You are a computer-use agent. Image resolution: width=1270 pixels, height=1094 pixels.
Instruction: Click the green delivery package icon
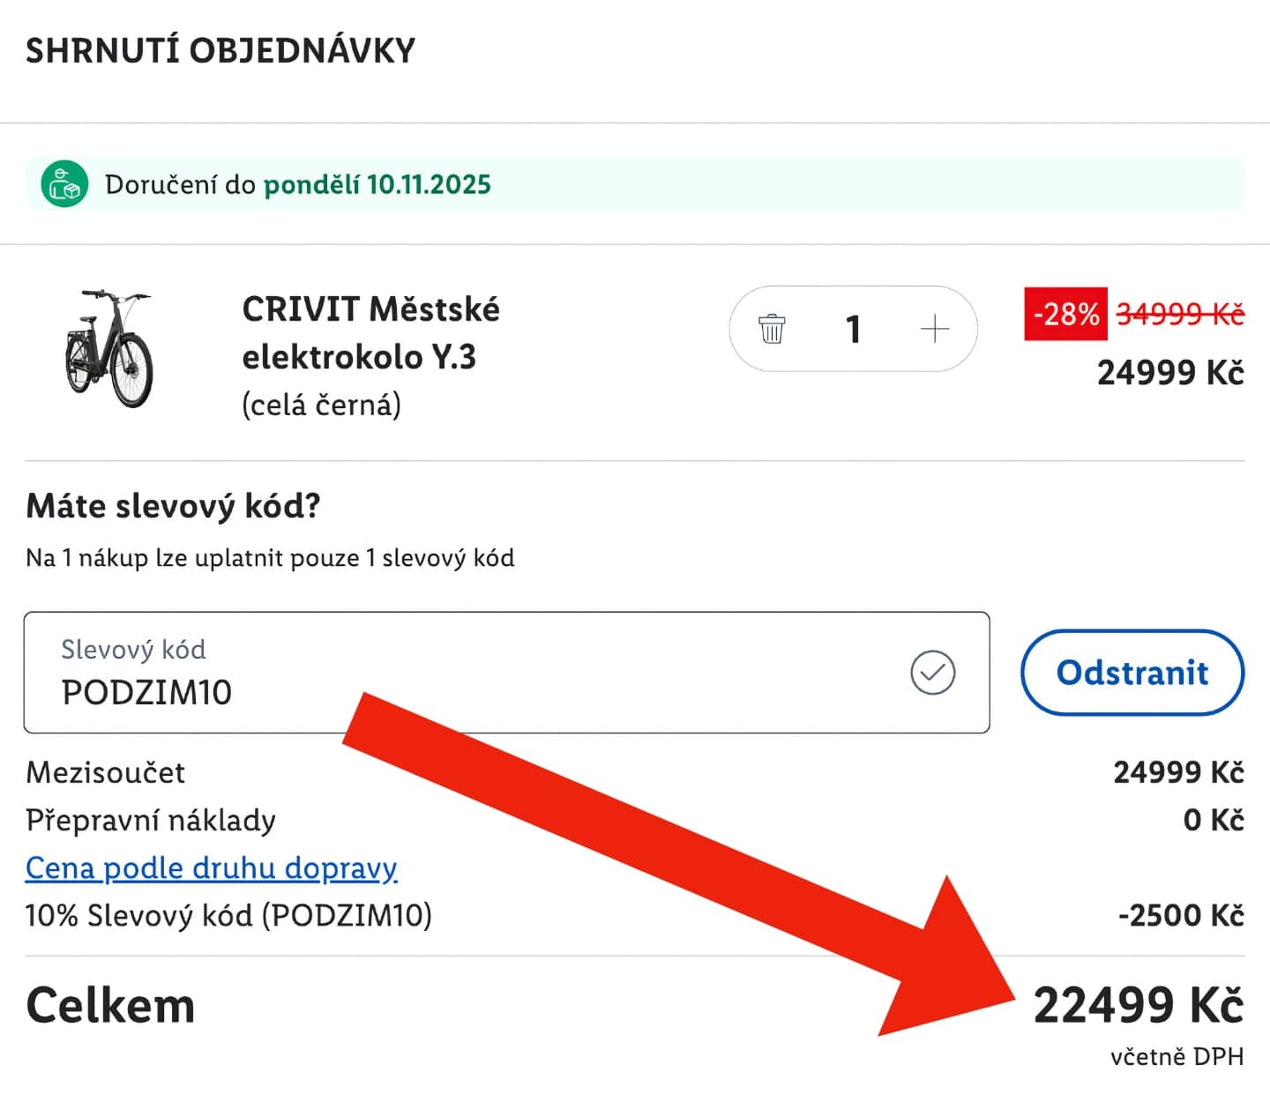pos(64,184)
